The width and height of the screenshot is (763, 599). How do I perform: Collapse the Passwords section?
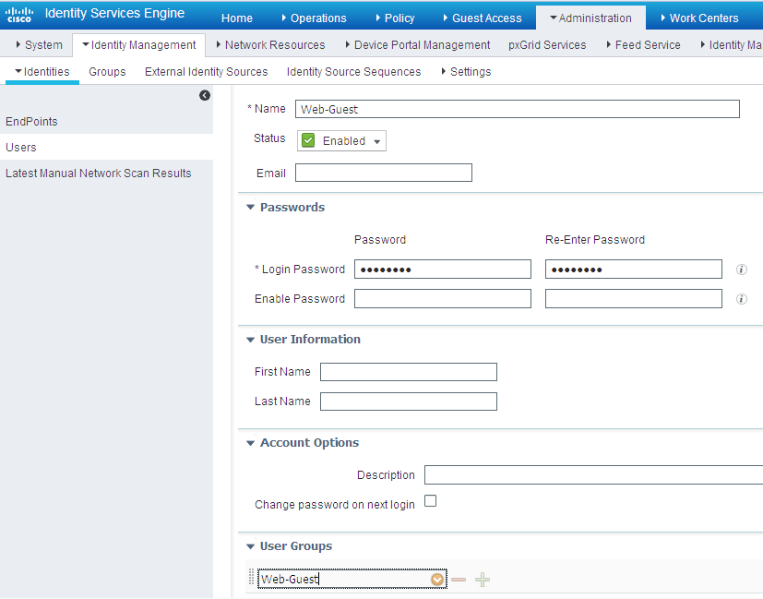(250, 207)
